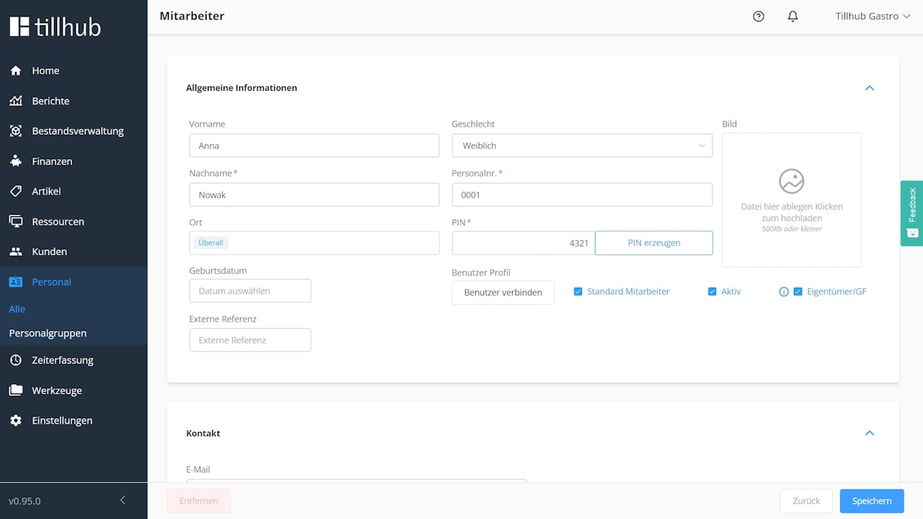Viewport: 923px width, 519px height.
Task: Click the Speichern button
Action: tap(871, 501)
